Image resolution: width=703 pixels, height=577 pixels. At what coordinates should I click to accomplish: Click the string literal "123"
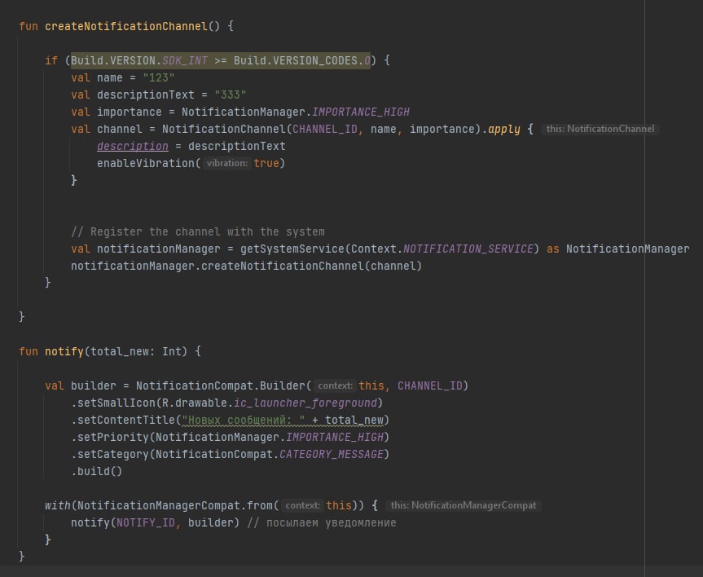pyautogui.click(x=159, y=77)
